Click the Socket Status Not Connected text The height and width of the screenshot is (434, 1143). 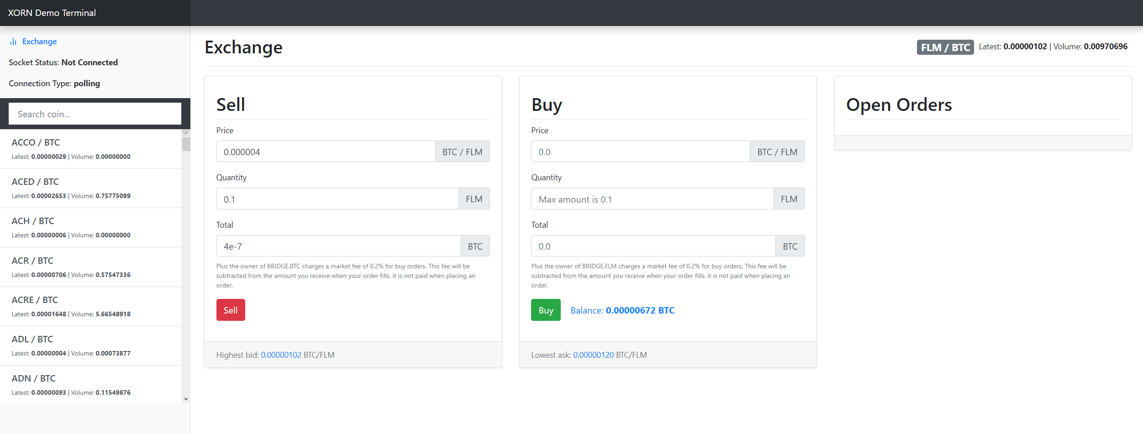(63, 63)
